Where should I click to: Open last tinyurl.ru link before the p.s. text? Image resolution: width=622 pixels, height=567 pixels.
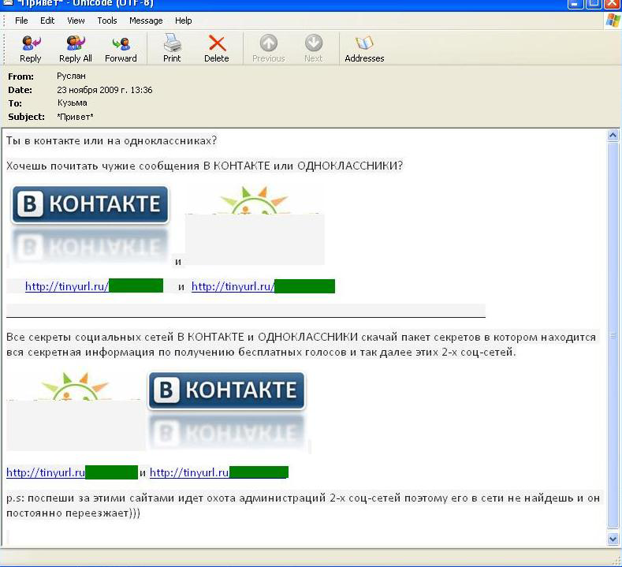[219, 472]
